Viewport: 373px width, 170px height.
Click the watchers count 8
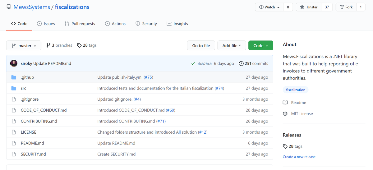point(288,7)
